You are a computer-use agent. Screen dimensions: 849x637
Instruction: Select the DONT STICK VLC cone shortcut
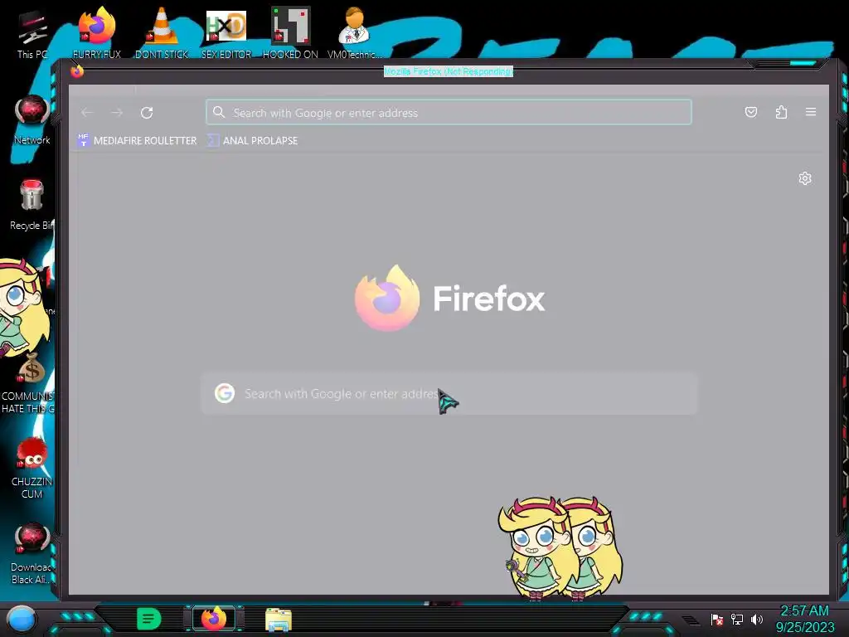162,32
